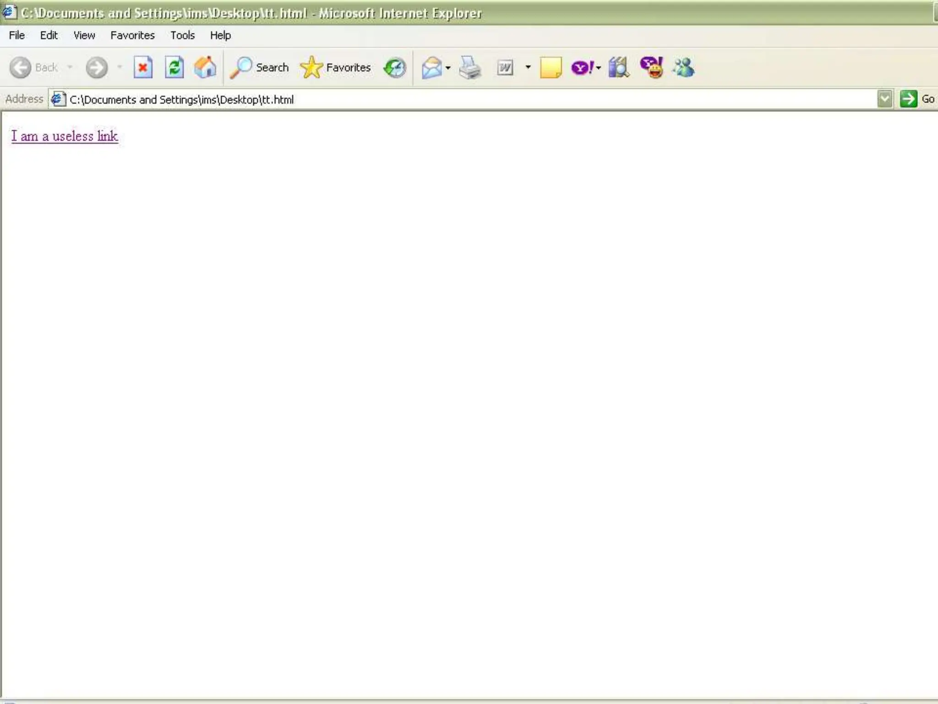Image resolution: width=938 pixels, height=704 pixels.
Task: Expand the address bar dropdown
Action: [x=884, y=99]
